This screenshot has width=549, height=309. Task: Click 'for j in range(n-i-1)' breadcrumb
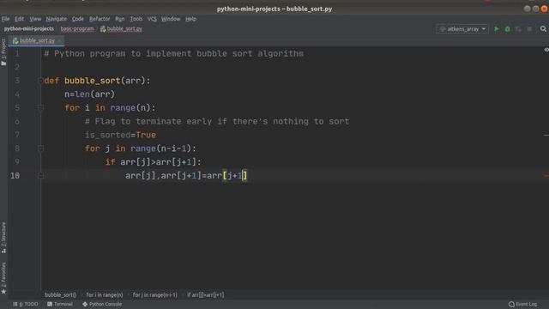pos(155,295)
